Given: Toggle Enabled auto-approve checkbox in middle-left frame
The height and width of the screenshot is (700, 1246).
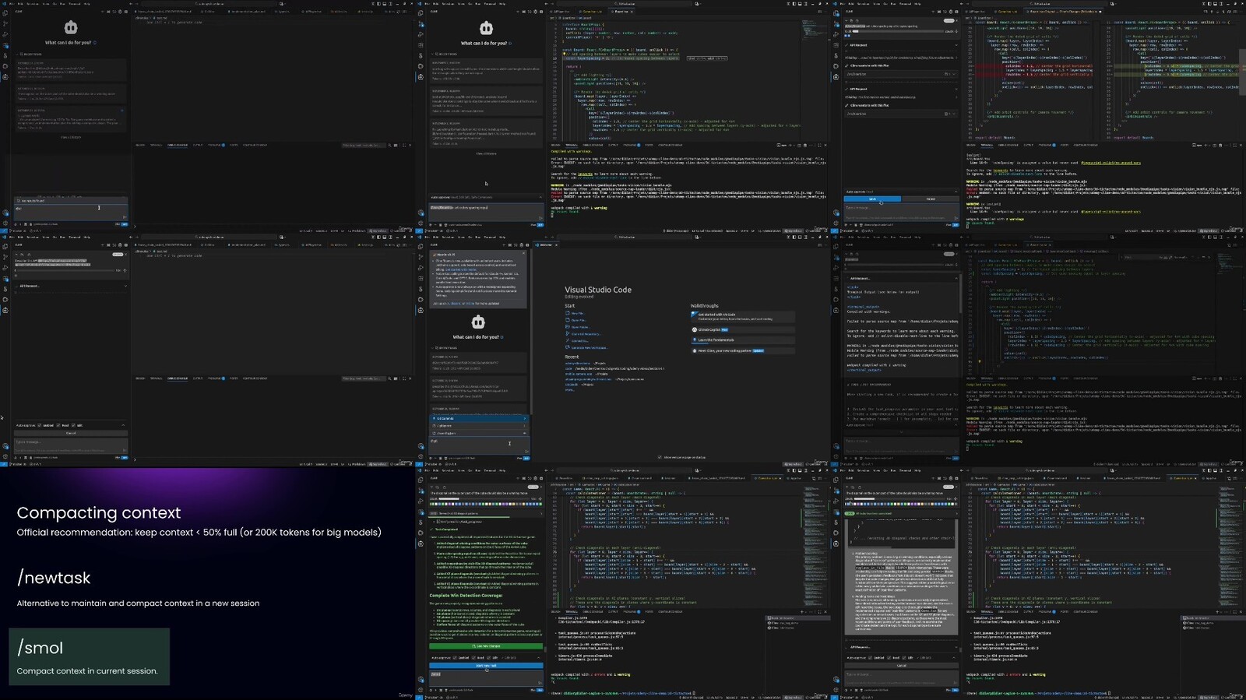Looking at the screenshot, I should [x=40, y=425].
